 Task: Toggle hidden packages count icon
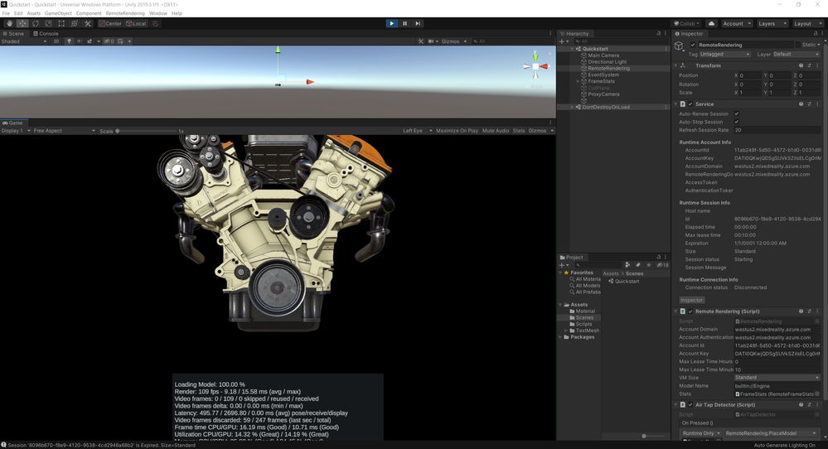point(662,265)
